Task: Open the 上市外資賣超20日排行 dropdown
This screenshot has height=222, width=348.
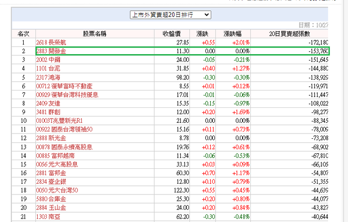Action: coord(171,15)
